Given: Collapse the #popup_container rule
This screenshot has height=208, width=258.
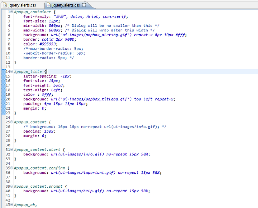Looking at the screenshot, I should [x=12, y=12].
